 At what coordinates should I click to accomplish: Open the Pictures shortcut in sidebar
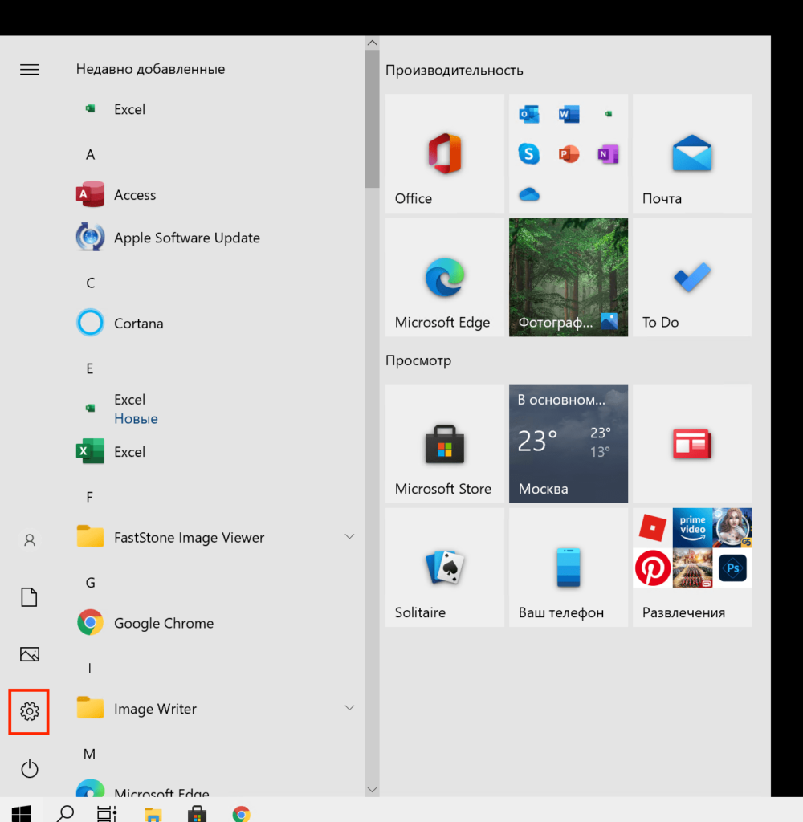point(30,654)
